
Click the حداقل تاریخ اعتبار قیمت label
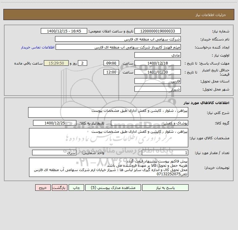pyautogui.click(x=215, y=72)
